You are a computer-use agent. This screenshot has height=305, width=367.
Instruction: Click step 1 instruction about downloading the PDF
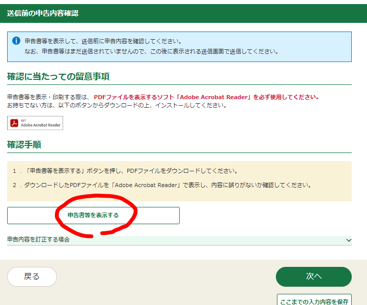[132, 171]
